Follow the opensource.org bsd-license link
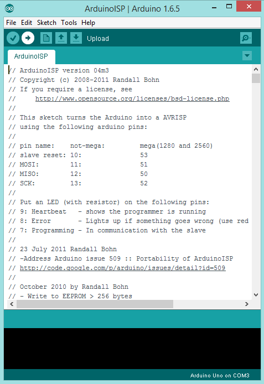This screenshot has width=264, height=384. (132, 98)
